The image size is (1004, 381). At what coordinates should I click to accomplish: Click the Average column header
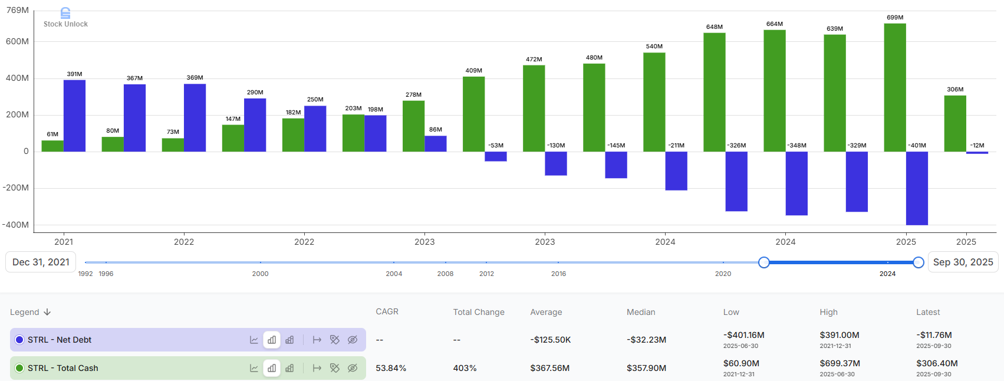click(546, 312)
